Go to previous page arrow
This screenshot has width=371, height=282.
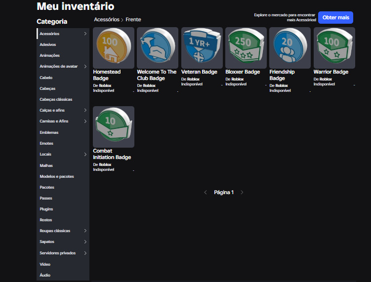(206, 192)
